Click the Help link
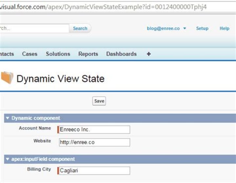This screenshot has height=183, width=236. click(224, 29)
